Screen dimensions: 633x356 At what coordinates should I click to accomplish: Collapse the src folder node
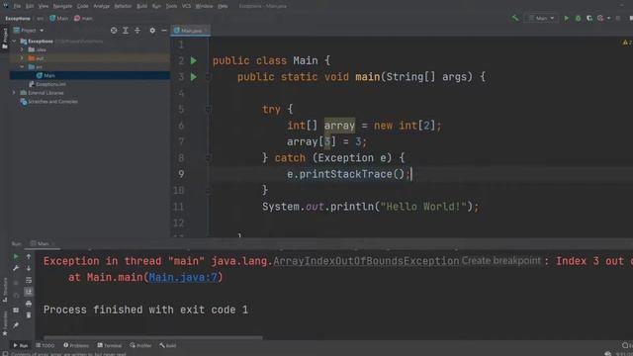pyautogui.click(x=22, y=66)
